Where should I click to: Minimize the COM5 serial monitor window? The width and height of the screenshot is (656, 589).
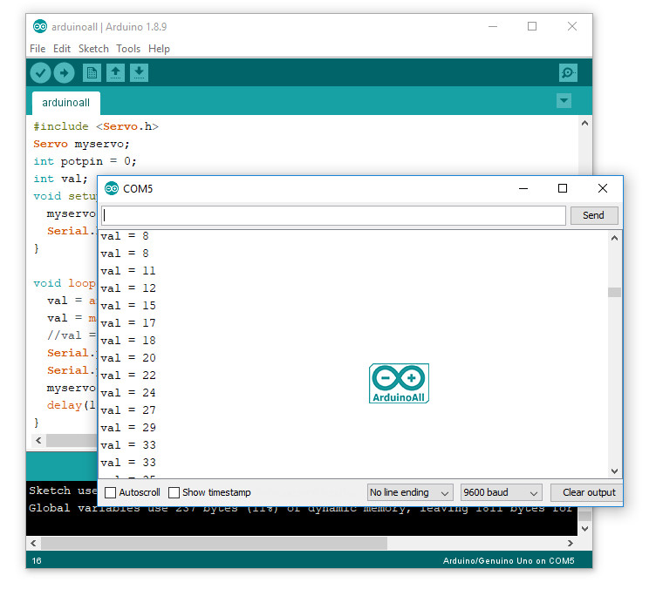(523, 188)
